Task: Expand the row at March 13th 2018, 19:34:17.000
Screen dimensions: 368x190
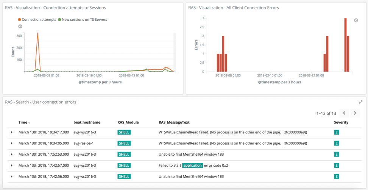Action: click(11, 132)
